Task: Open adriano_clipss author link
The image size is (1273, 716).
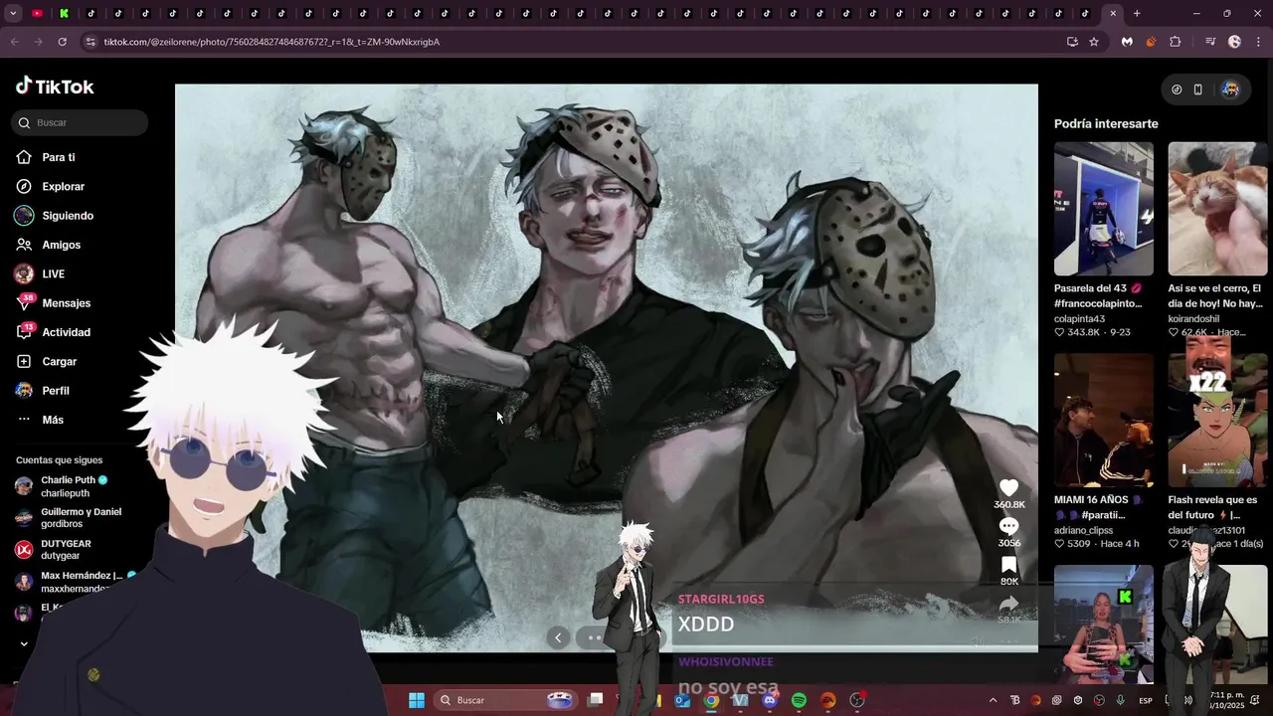Action: (x=1083, y=531)
